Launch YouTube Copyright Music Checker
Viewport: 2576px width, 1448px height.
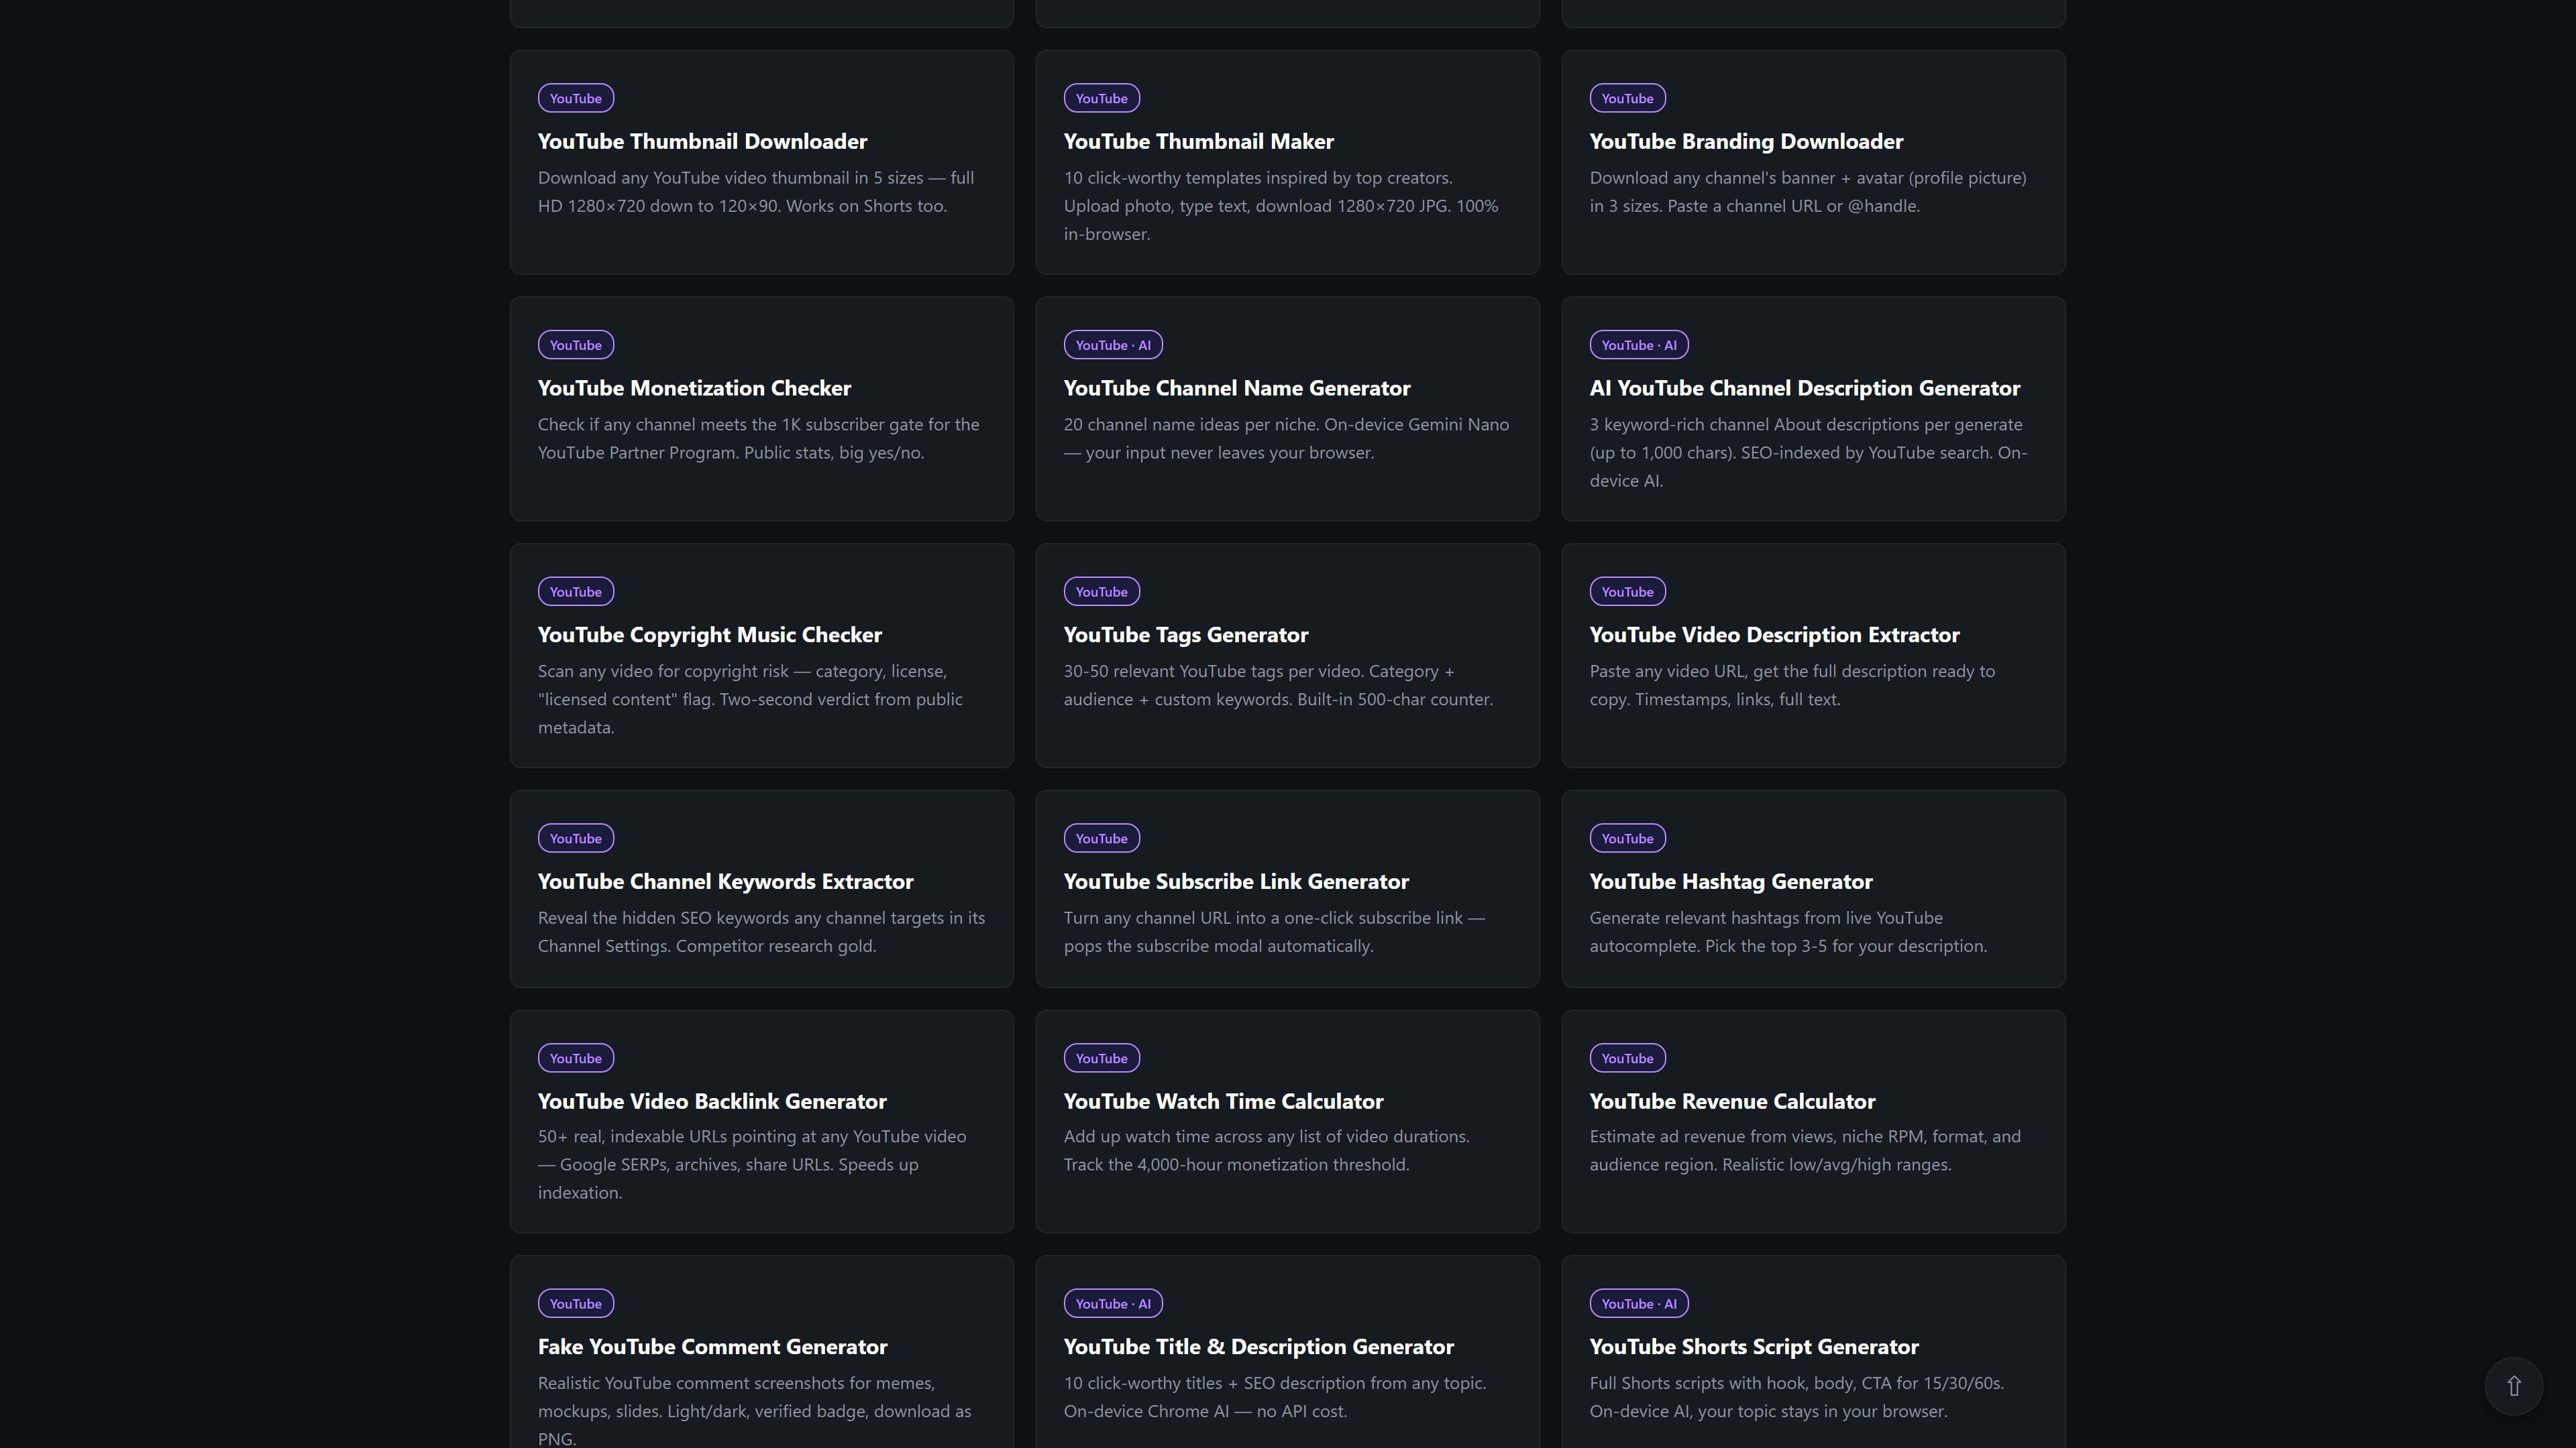click(709, 636)
